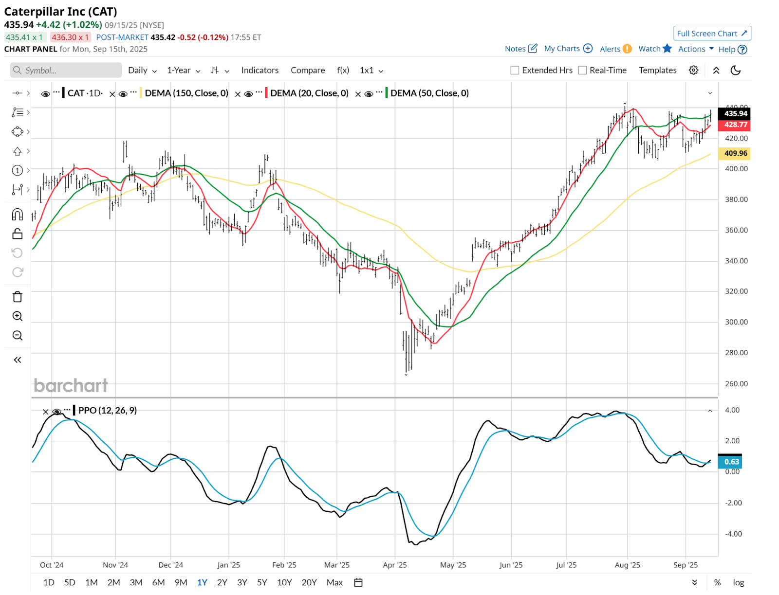Select the 5Y time range
Image resolution: width=779 pixels, height=595 pixels.
click(262, 582)
